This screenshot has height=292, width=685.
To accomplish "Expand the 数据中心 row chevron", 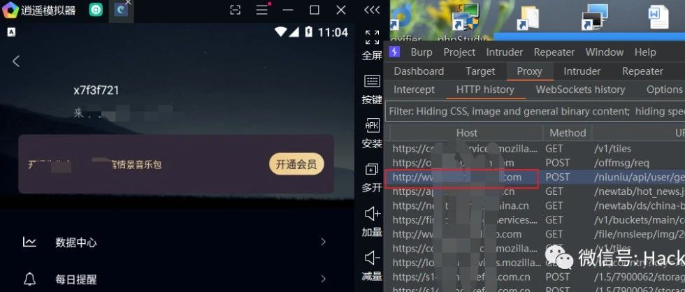I will [323, 242].
